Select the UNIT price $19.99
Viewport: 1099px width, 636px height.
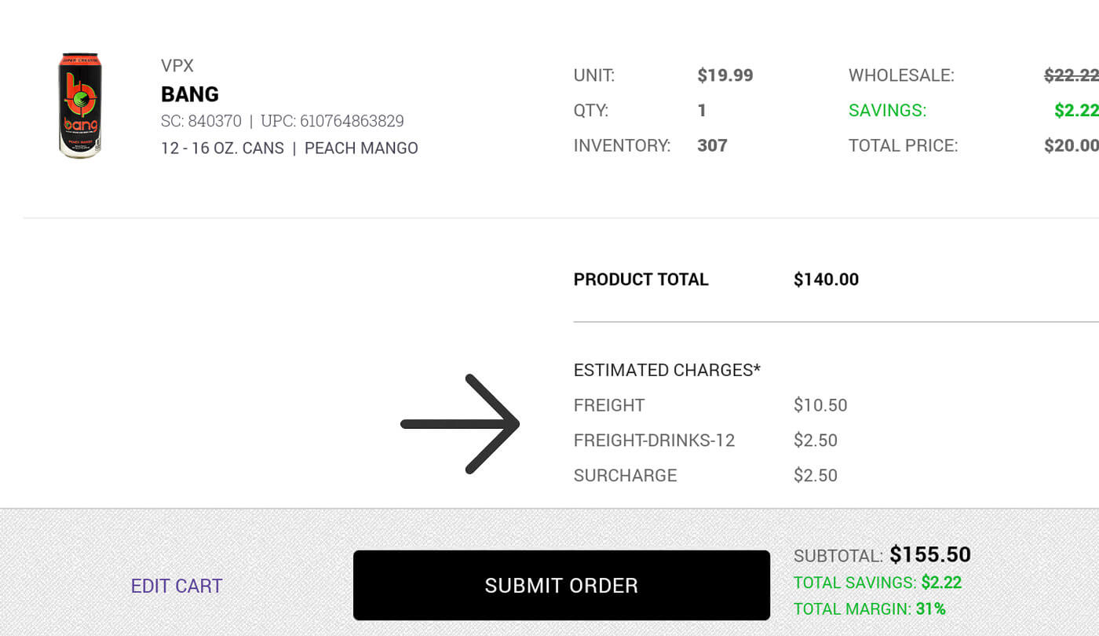click(725, 75)
